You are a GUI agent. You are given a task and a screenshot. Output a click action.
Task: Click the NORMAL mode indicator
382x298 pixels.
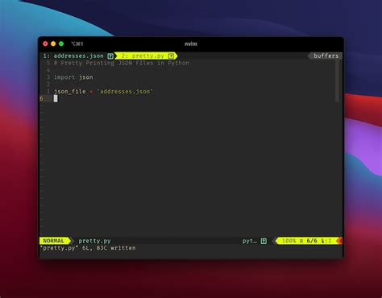pyautogui.click(x=53, y=241)
